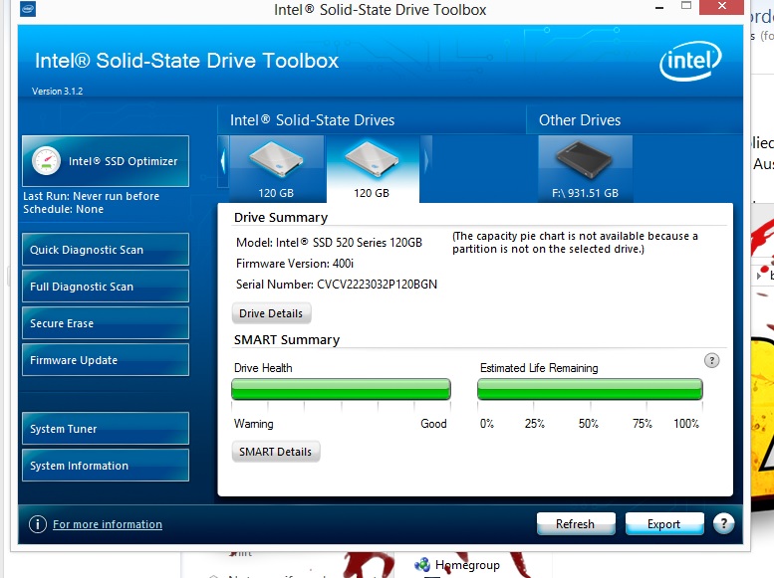Run the Quick Diagnostic Scan

click(x=106, y=250)
